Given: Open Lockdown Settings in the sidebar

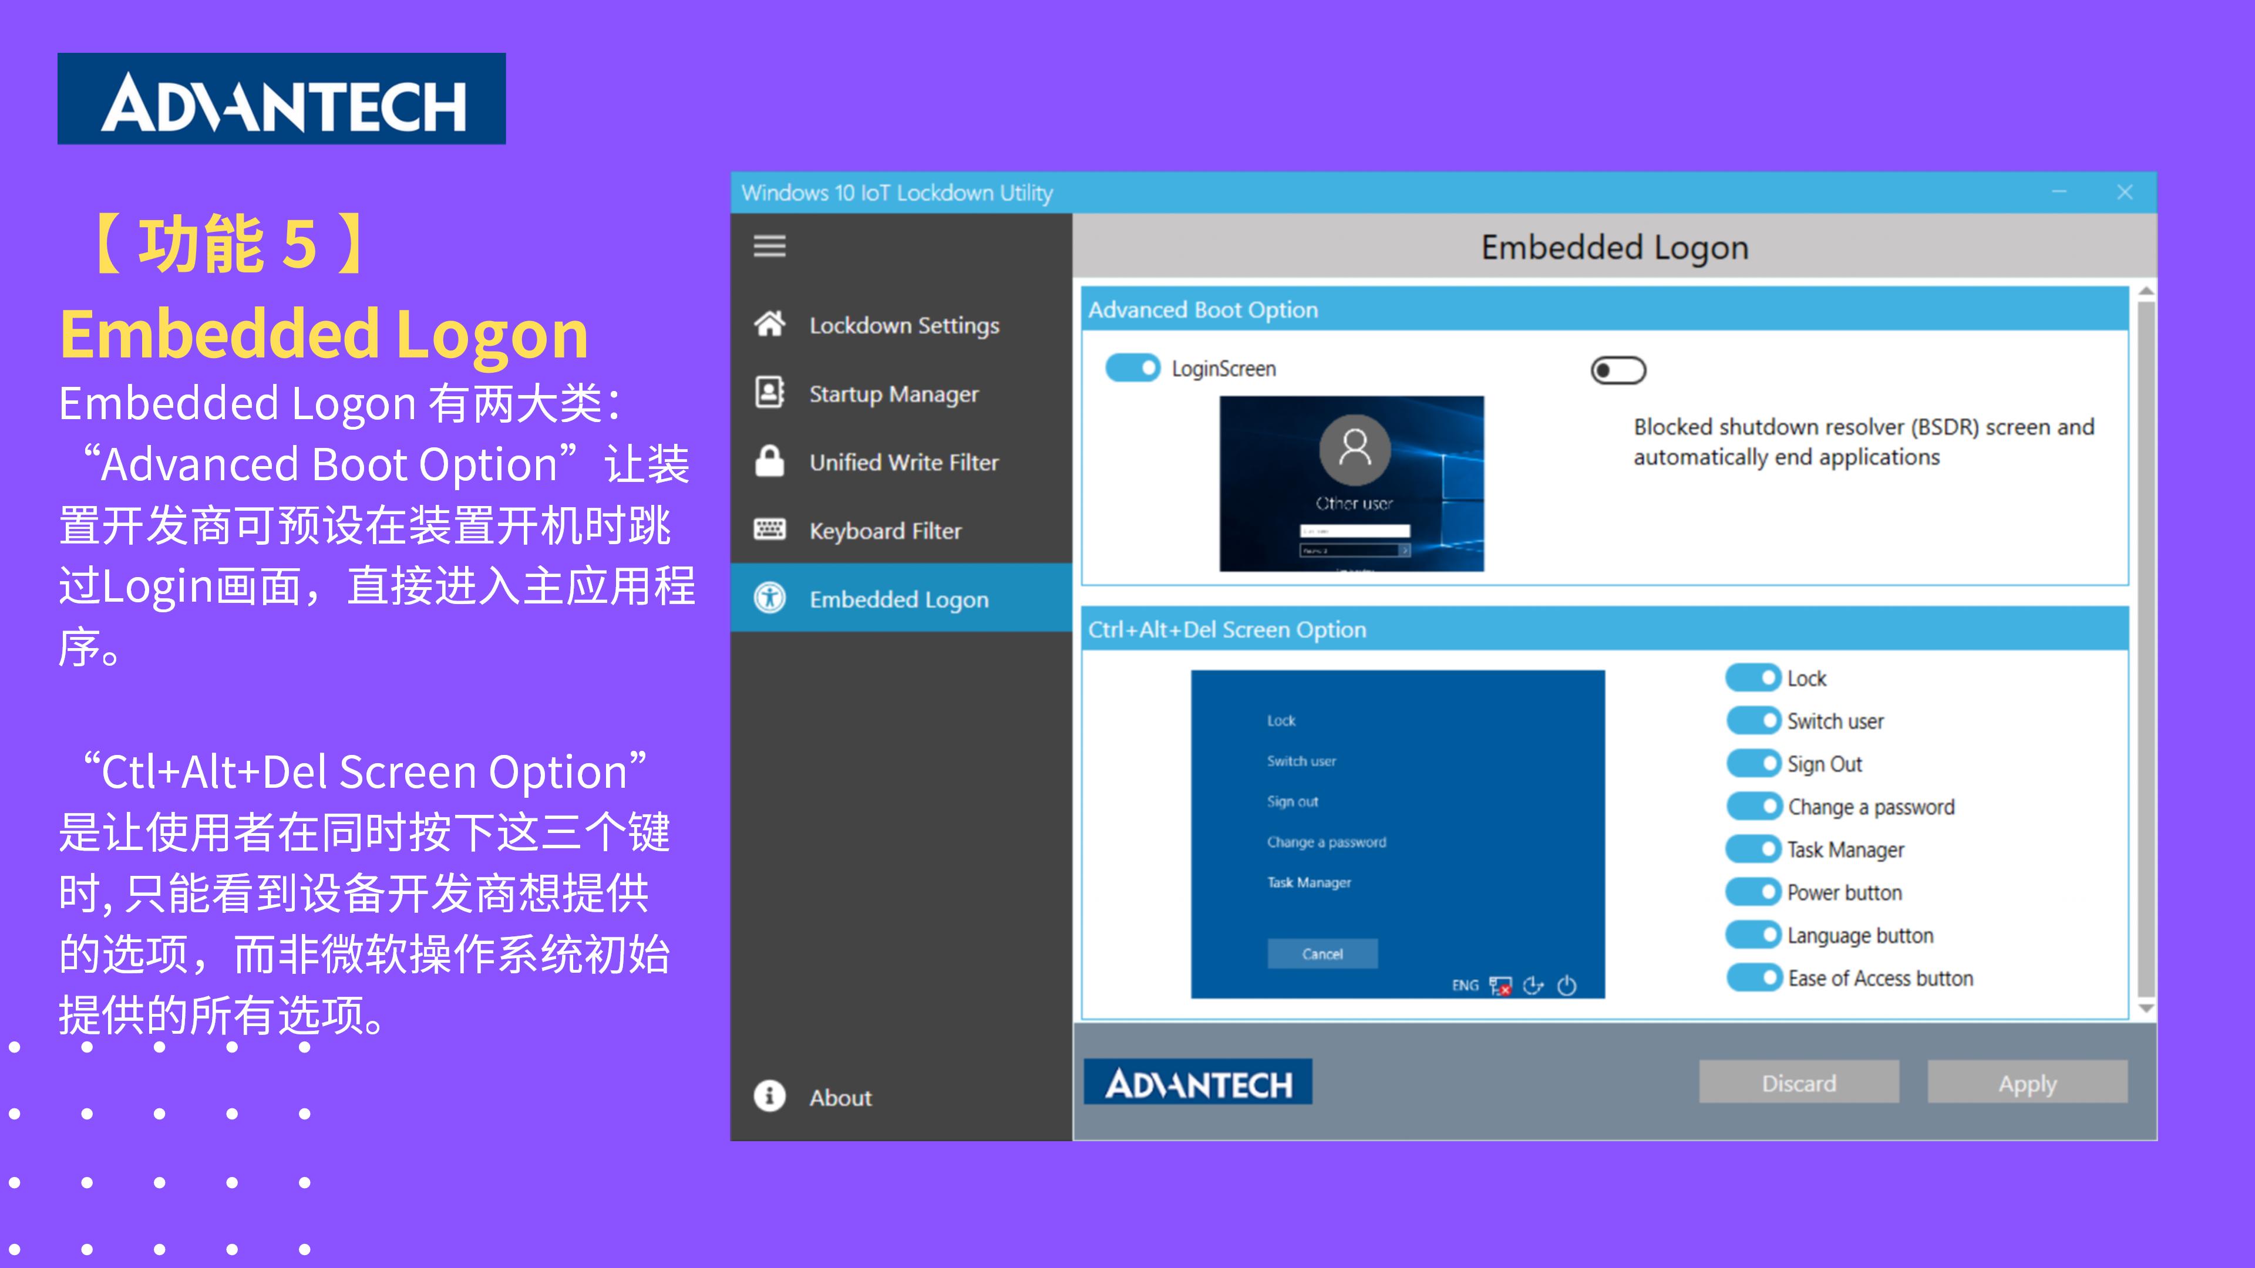Looking at the screenshot, I should (x=901, y=325).
